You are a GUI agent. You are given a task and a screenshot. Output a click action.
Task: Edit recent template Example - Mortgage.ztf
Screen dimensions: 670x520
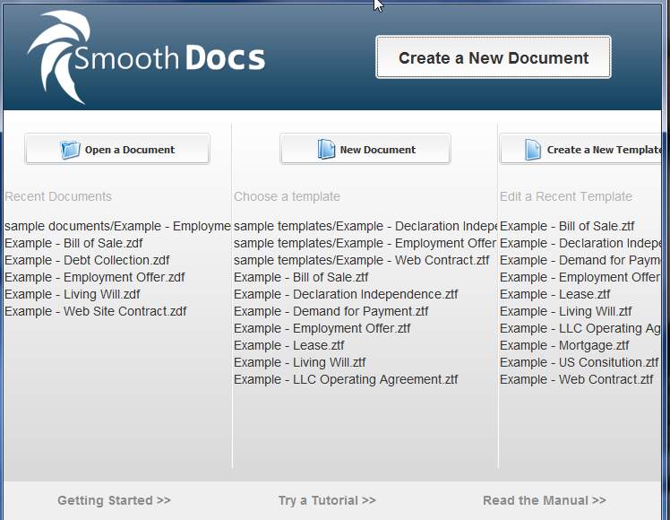[x=564, y=345]
